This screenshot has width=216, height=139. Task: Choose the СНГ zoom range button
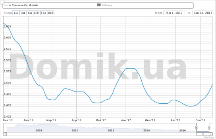pyautogui.click(x=37, y=13)
